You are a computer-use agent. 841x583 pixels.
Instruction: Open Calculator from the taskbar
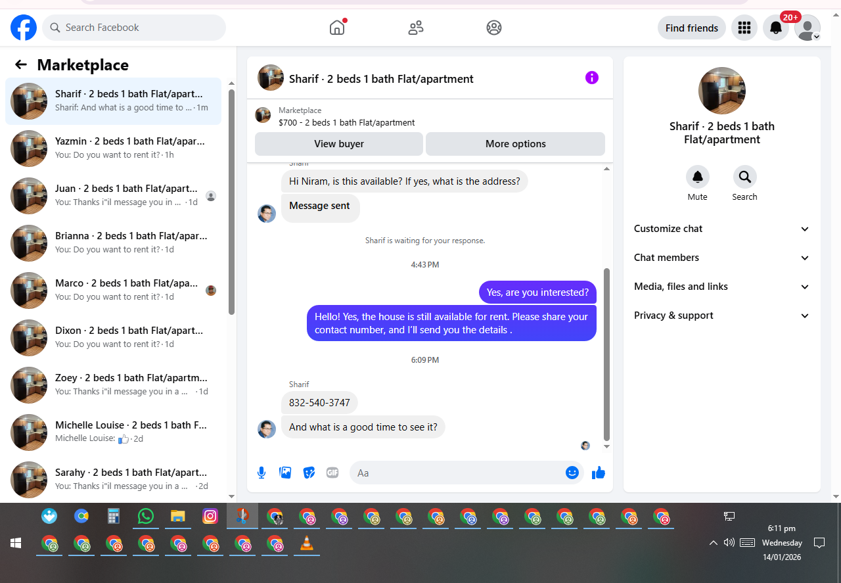tap(114, 517)
